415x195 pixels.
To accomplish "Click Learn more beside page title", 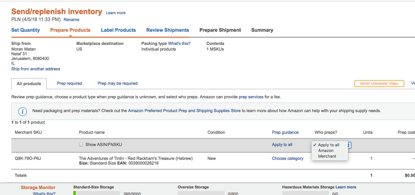I will click(116, 13).
